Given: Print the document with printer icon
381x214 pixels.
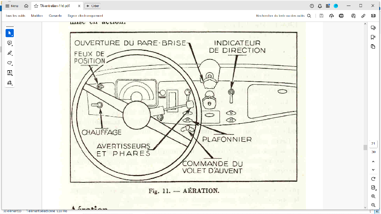Looking at the screenshot, I should [341, 16].
